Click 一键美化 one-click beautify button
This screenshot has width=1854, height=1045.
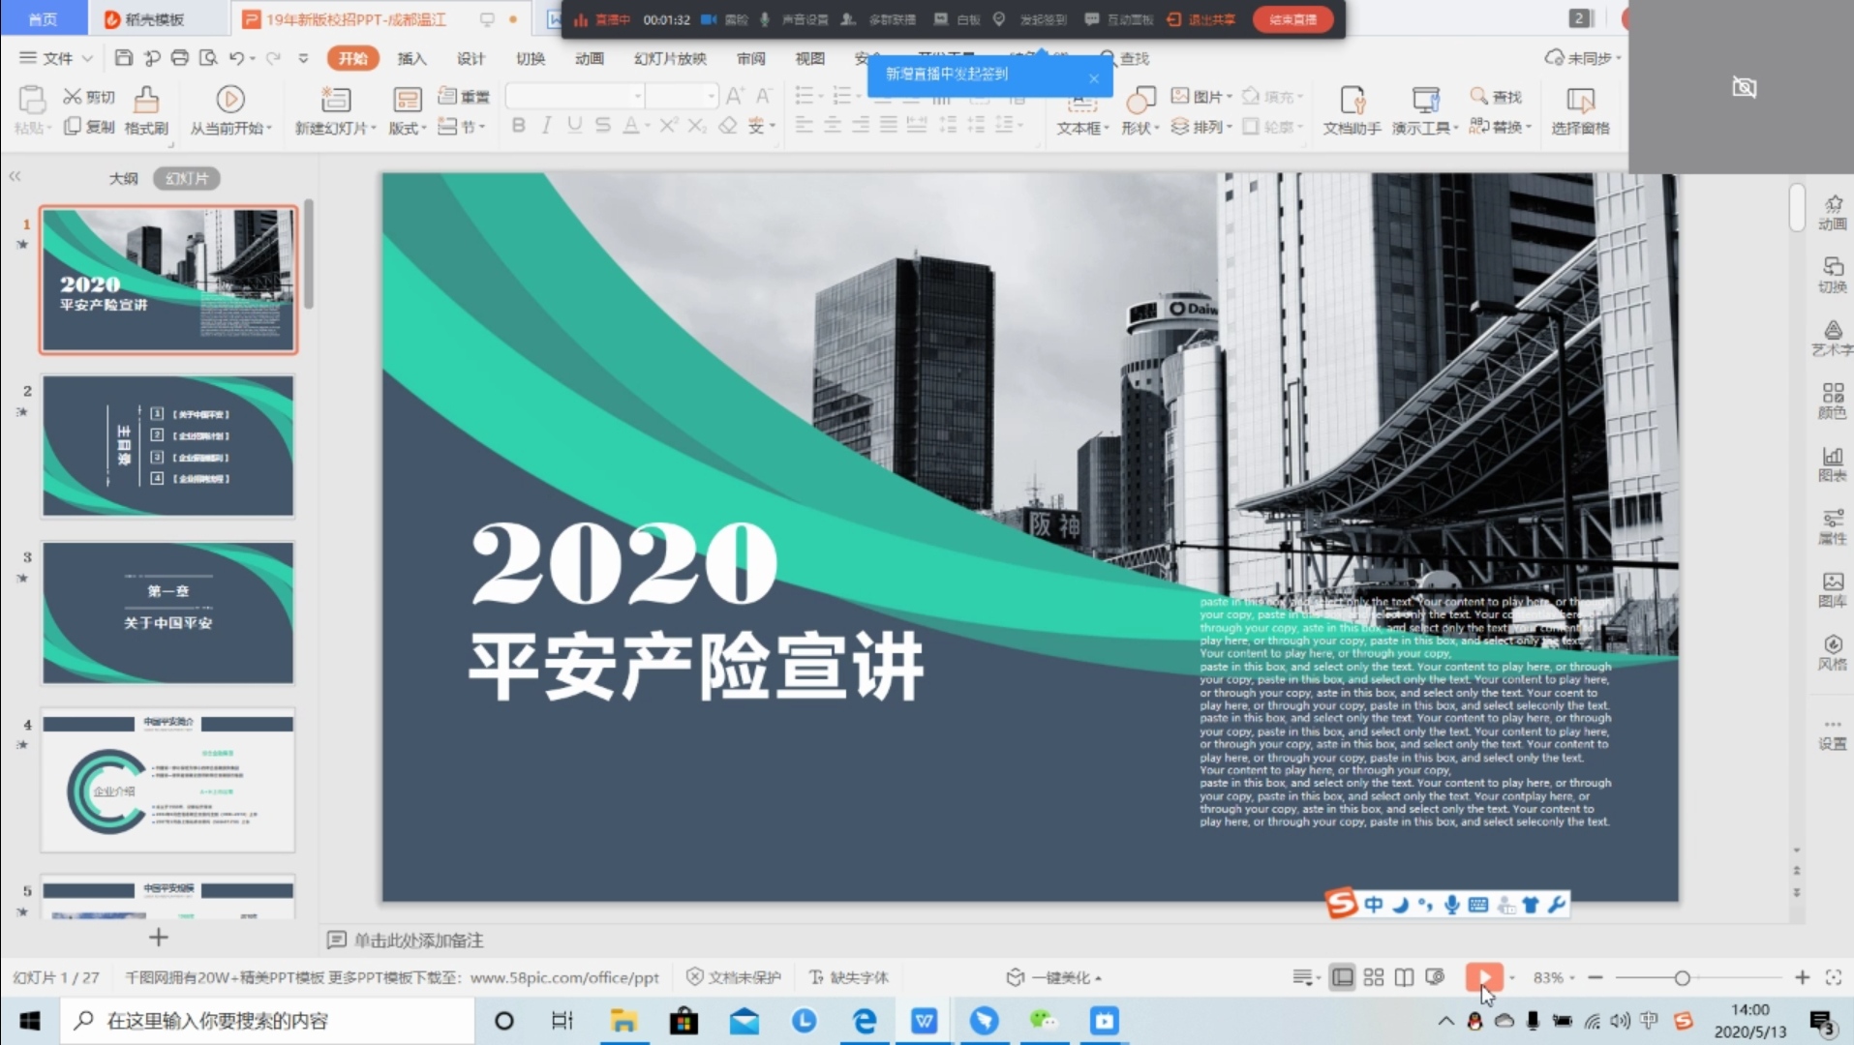click(x=1054, y=977)
